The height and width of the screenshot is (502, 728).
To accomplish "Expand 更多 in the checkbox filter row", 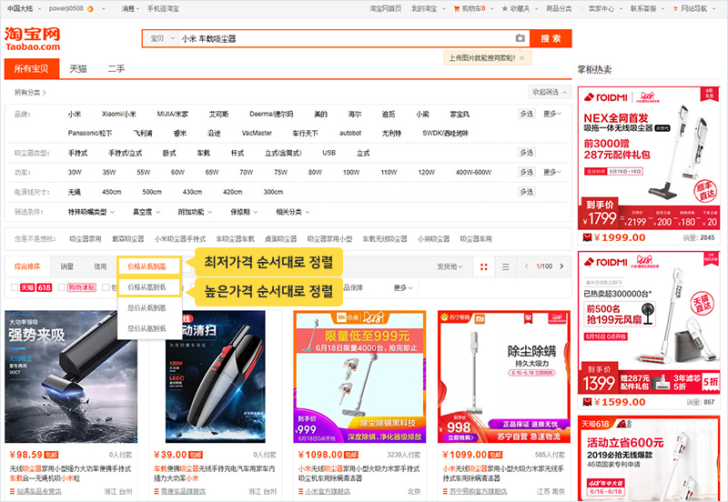I will pos(403,287).
